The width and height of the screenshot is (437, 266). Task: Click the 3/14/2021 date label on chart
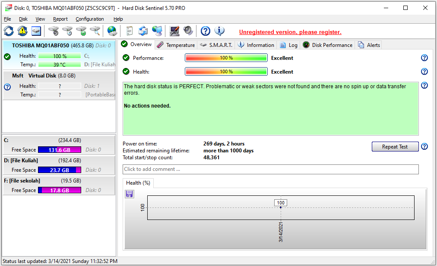coord(281,232)
